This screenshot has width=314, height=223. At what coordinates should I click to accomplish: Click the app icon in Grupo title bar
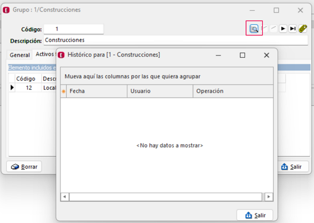pyautogui.click(x=6, y=10)
